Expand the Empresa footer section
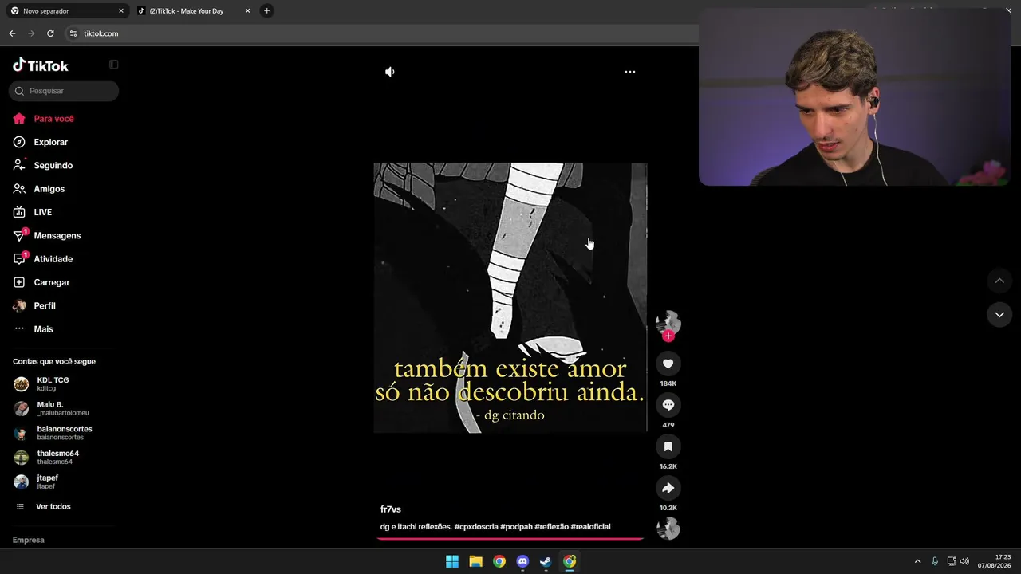Screen dimensions: 1021x574 pyautogui.click(x=29, y=540)
